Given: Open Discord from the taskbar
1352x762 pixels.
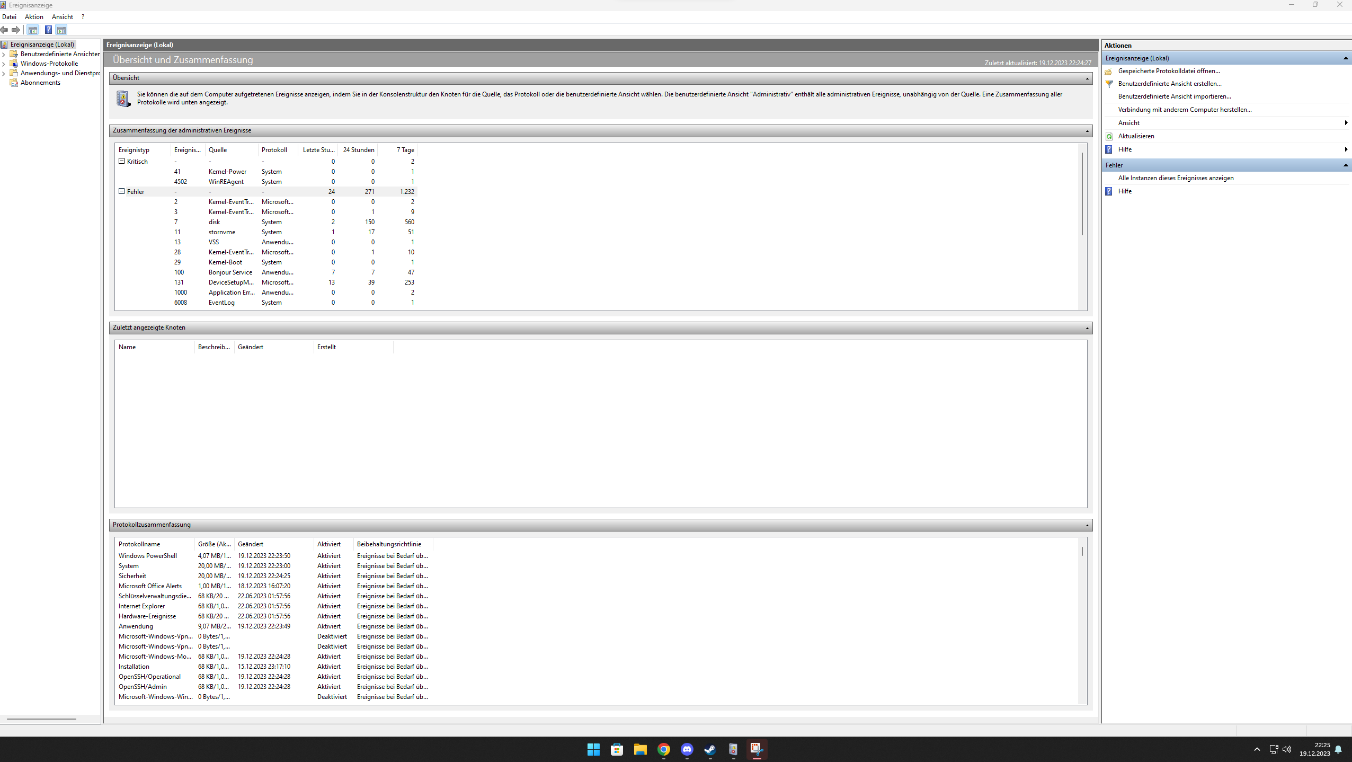Looking at the screenshot, I should point(687,749).
